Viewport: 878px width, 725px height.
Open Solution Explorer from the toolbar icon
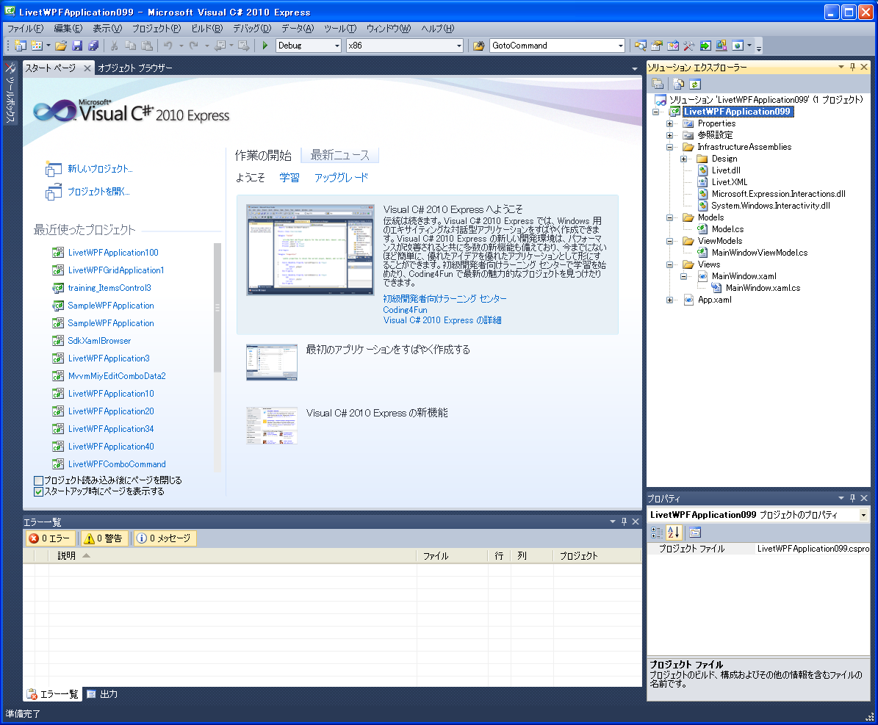641,46
